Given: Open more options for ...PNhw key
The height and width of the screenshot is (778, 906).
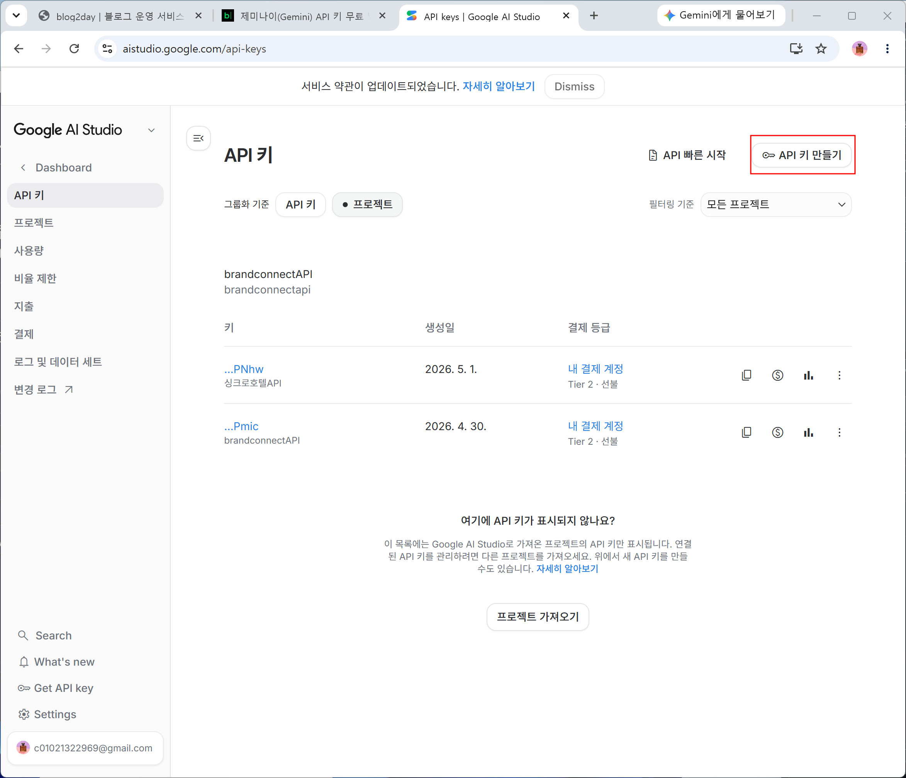Looking at the screenshot, I should pos(839,375).
